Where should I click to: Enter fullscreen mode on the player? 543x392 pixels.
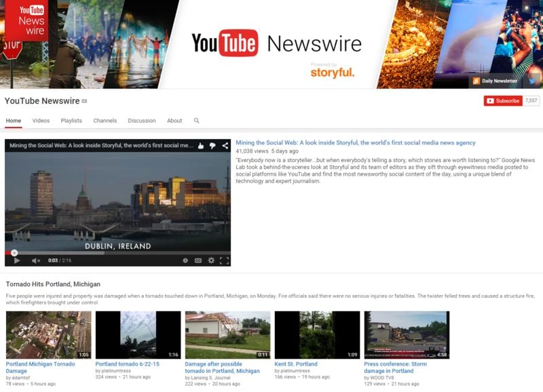pyautogui.click(x=225, y=260)
